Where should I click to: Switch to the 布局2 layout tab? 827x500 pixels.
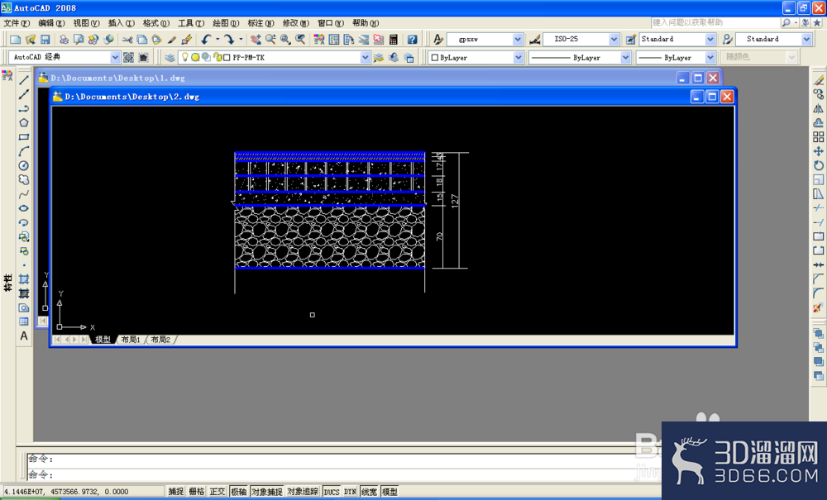click(160, 340)
